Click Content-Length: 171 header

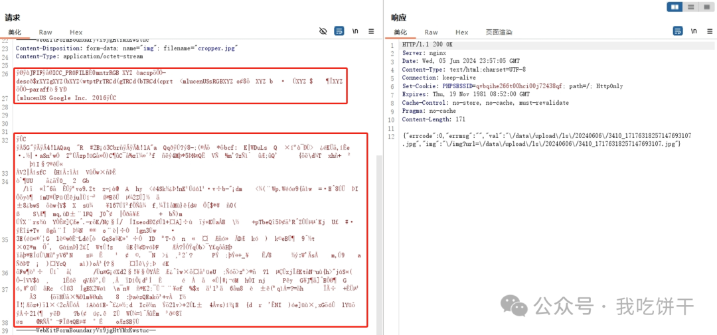point(434,119)
